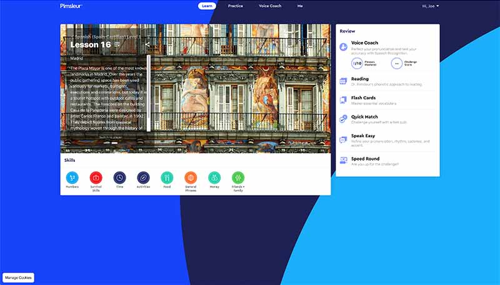This screenshot has height=285, width=500.
Task: Share Lesson 16 with share icon
Action: point(147,44)
